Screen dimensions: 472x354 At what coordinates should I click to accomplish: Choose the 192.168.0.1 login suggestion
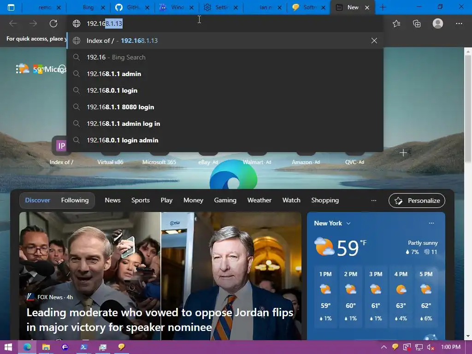pyautogui.click(x=225, y=90)
